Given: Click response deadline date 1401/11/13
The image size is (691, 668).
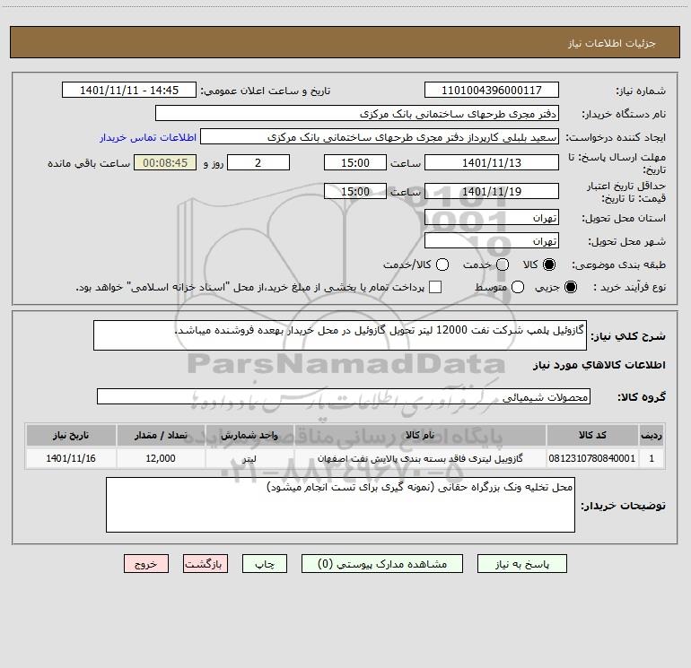Looking at the screenshot, I should tap(492, 162).
